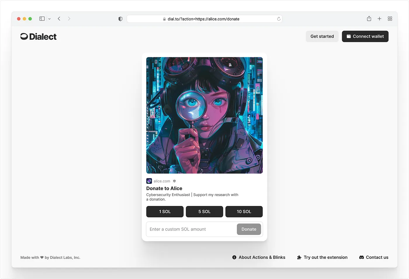409x279 pixels.
Task: Open the Share icon in toolbar
Action: 369,18
